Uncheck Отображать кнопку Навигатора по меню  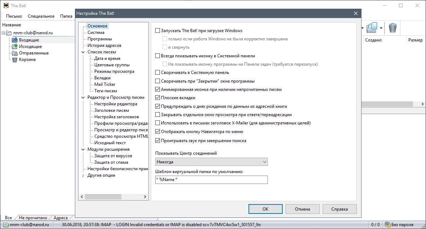tap(158, 132)
